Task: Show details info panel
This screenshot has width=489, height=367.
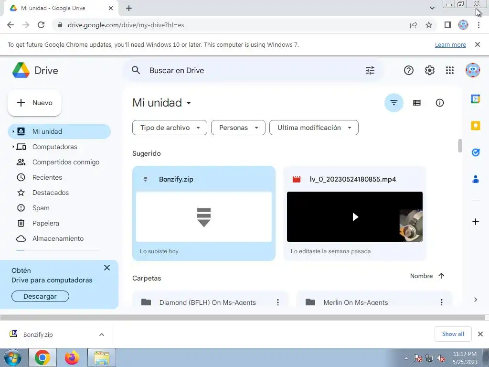Action: (440, 103)
